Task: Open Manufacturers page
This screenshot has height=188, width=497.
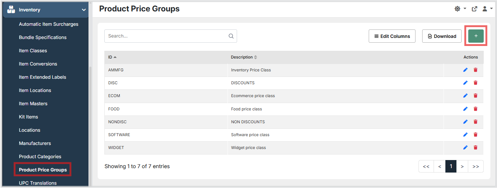Action: (35, 143)
